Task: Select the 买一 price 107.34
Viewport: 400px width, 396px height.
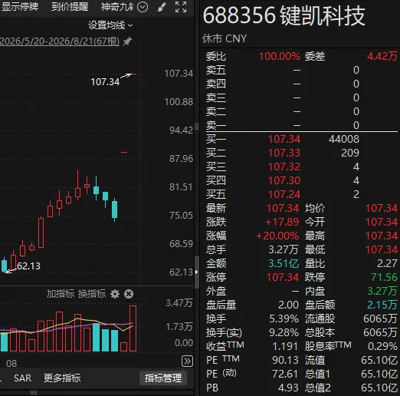Action: click(x=284, y=139)
